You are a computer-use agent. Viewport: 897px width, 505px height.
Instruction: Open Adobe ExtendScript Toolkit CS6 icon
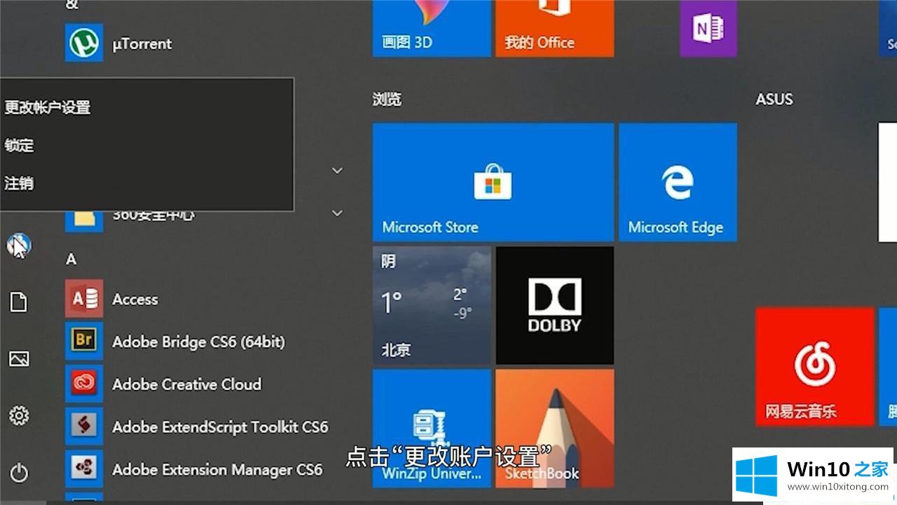84,426
